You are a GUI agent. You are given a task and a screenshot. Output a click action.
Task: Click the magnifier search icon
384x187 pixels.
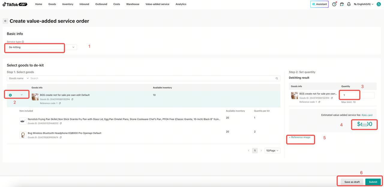tap(277, 79)
